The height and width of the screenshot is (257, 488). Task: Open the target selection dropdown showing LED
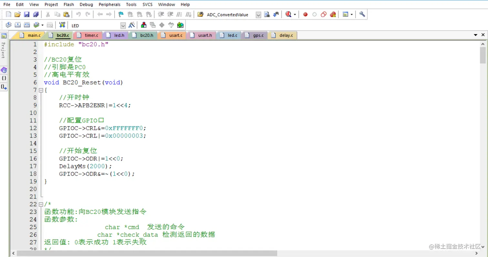tap(123, 25)
